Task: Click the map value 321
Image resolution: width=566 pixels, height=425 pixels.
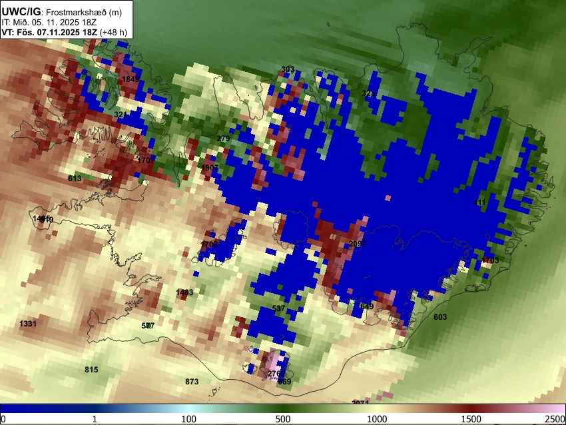Action: [x=121, y=115]
